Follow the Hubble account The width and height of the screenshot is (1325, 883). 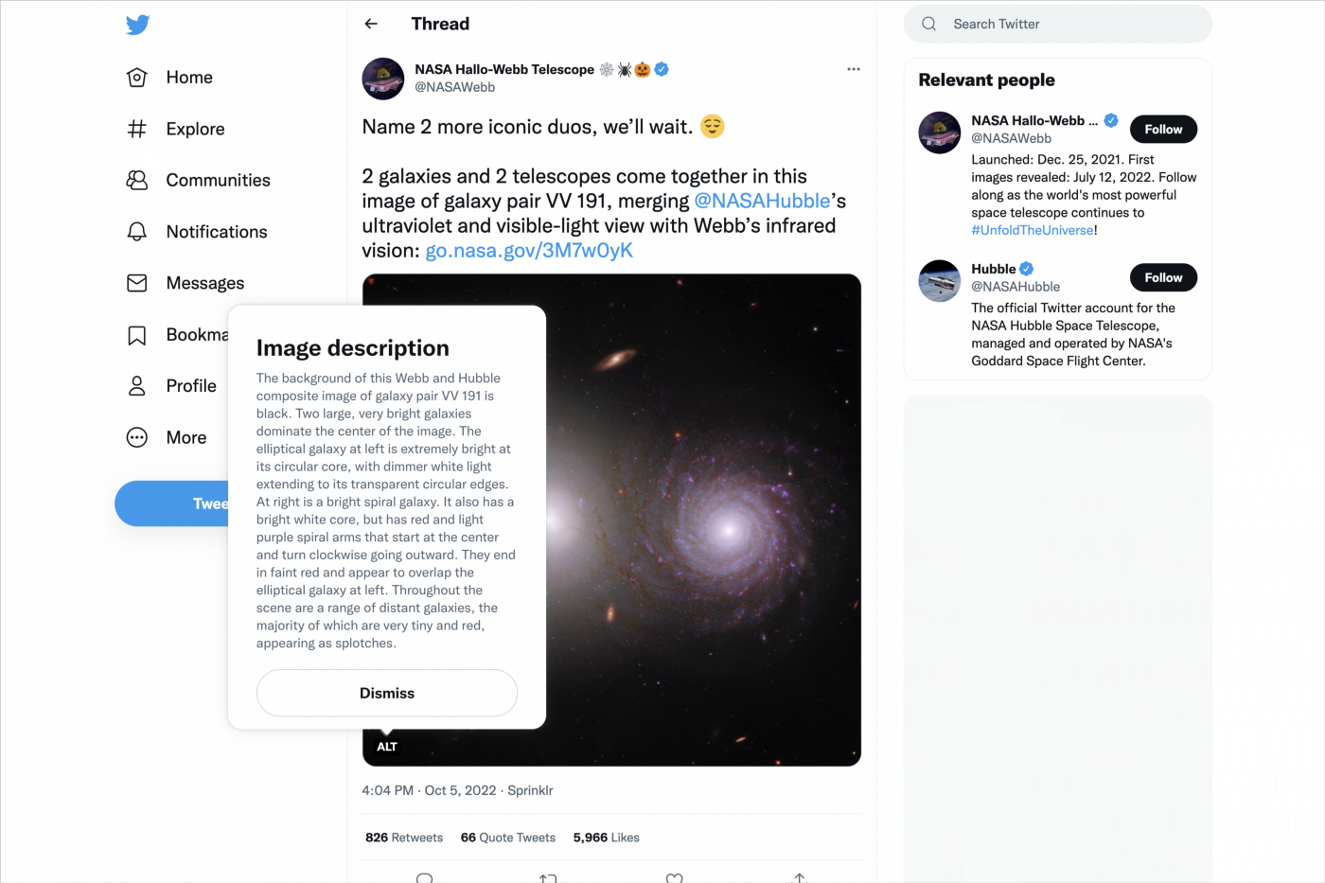click(1163, 277)
